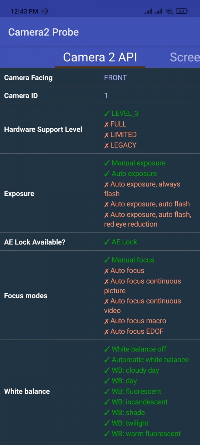Tap the Camera2 Probe app title
The image size is (200, 445).
(x=43, y=32)
